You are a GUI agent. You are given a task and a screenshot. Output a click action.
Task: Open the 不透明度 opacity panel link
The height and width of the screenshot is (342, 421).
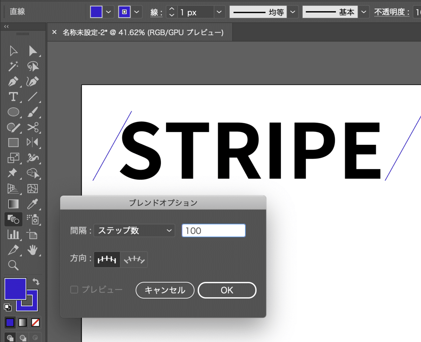(x=392, y=12)
